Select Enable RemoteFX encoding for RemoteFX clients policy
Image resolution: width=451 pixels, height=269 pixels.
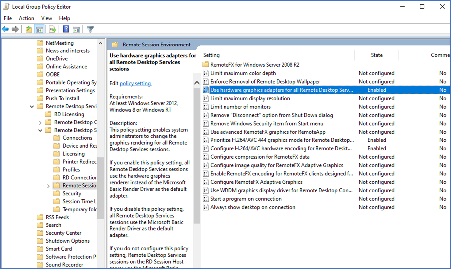click(282, 174)
